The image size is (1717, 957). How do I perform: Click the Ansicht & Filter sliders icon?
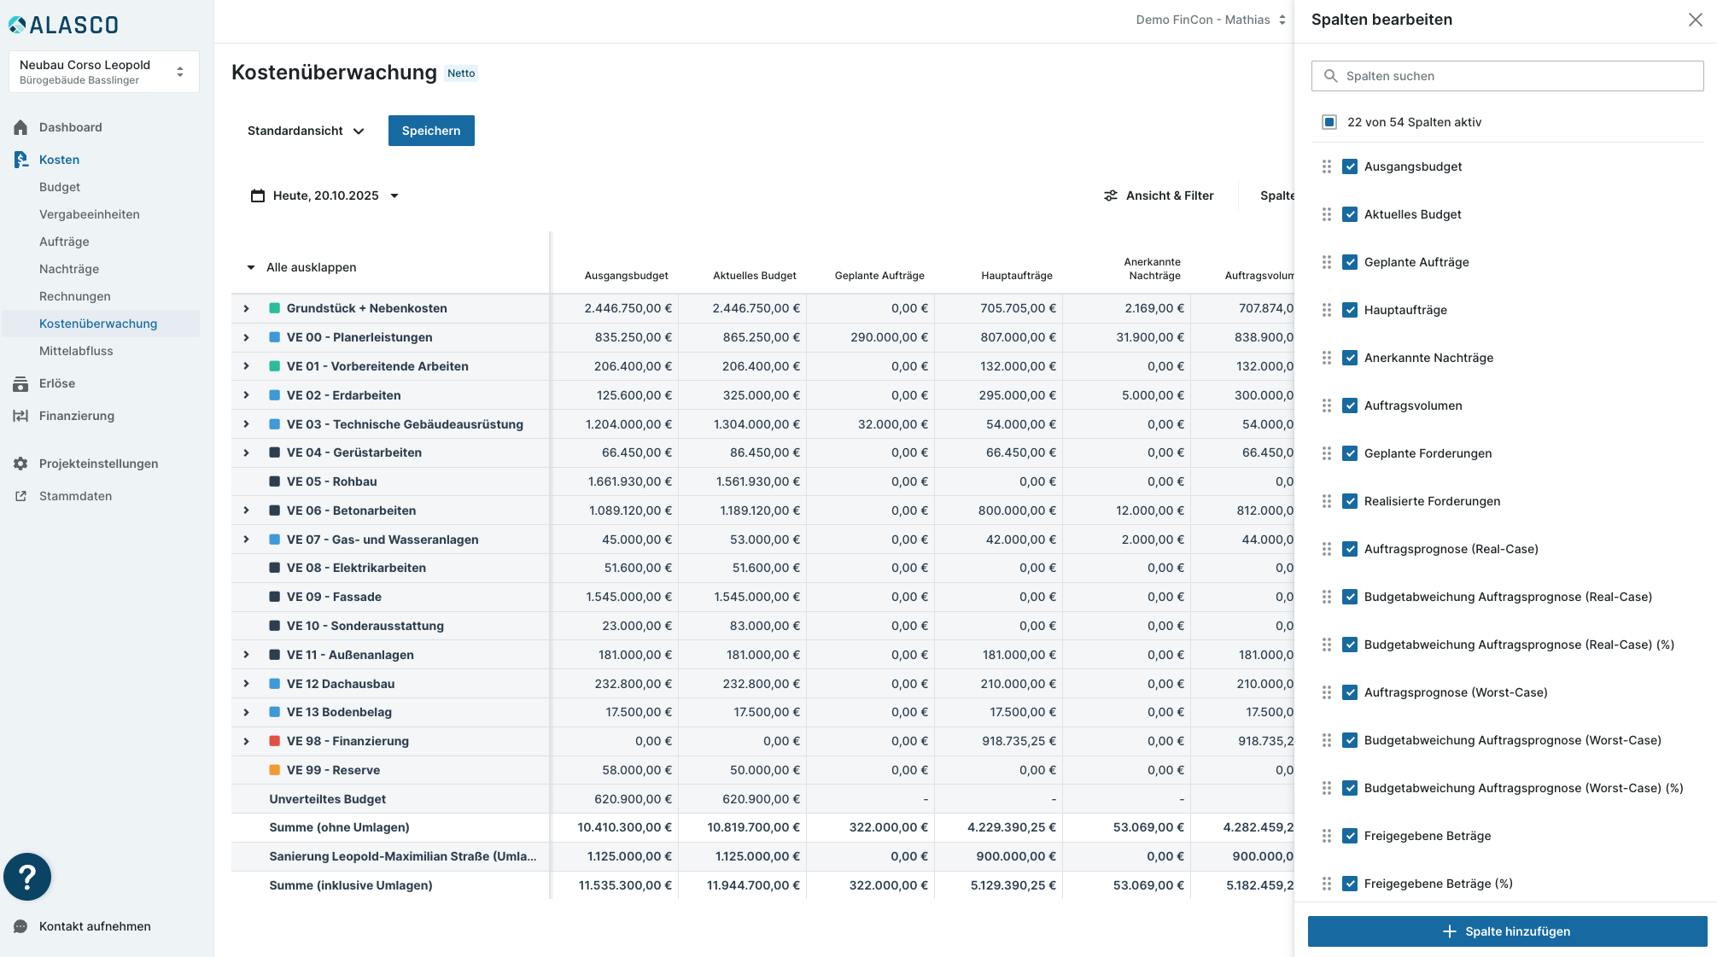click(x=1110, y=195)
